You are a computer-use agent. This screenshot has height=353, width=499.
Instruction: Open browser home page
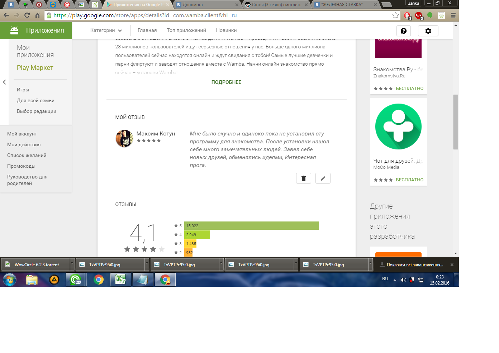(37, 15)
